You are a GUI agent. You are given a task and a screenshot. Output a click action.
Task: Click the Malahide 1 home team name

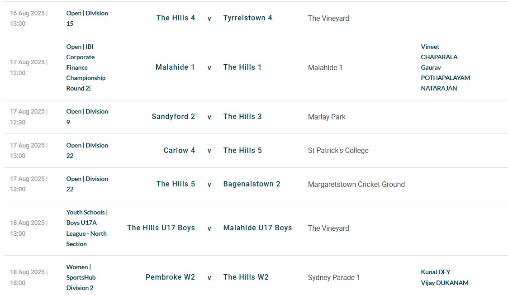(x=175, y=67)
